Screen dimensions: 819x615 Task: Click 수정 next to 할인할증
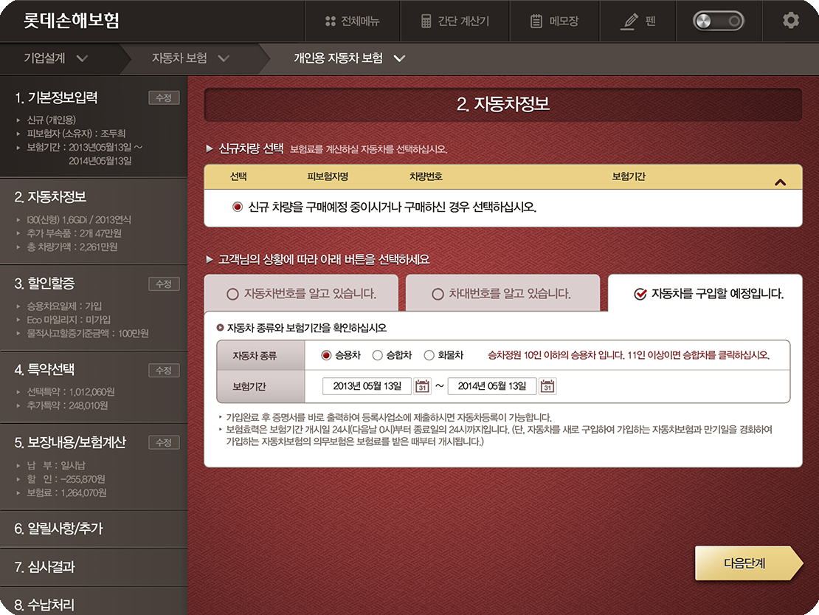coord(164,284)
